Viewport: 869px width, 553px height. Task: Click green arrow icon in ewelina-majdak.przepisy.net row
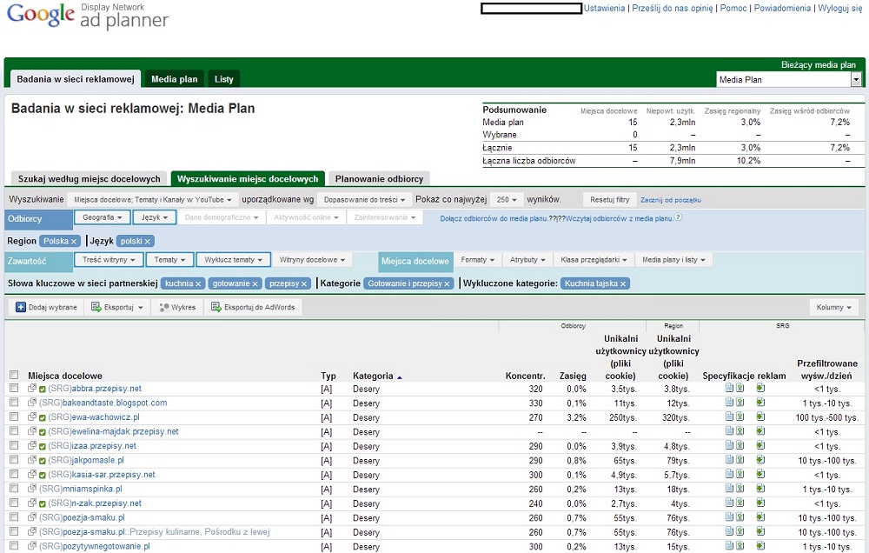(x=760, y=431)
